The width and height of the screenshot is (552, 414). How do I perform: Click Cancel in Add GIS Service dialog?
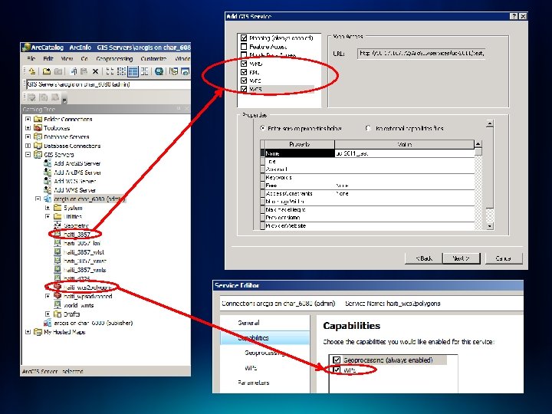504,258
